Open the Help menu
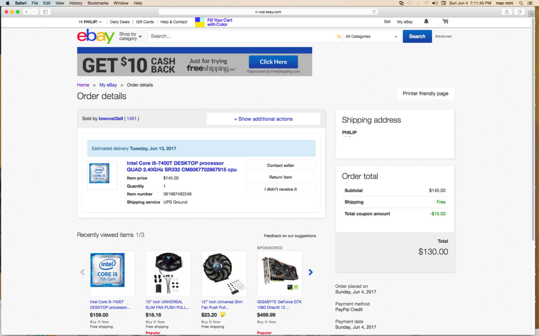 138,3
